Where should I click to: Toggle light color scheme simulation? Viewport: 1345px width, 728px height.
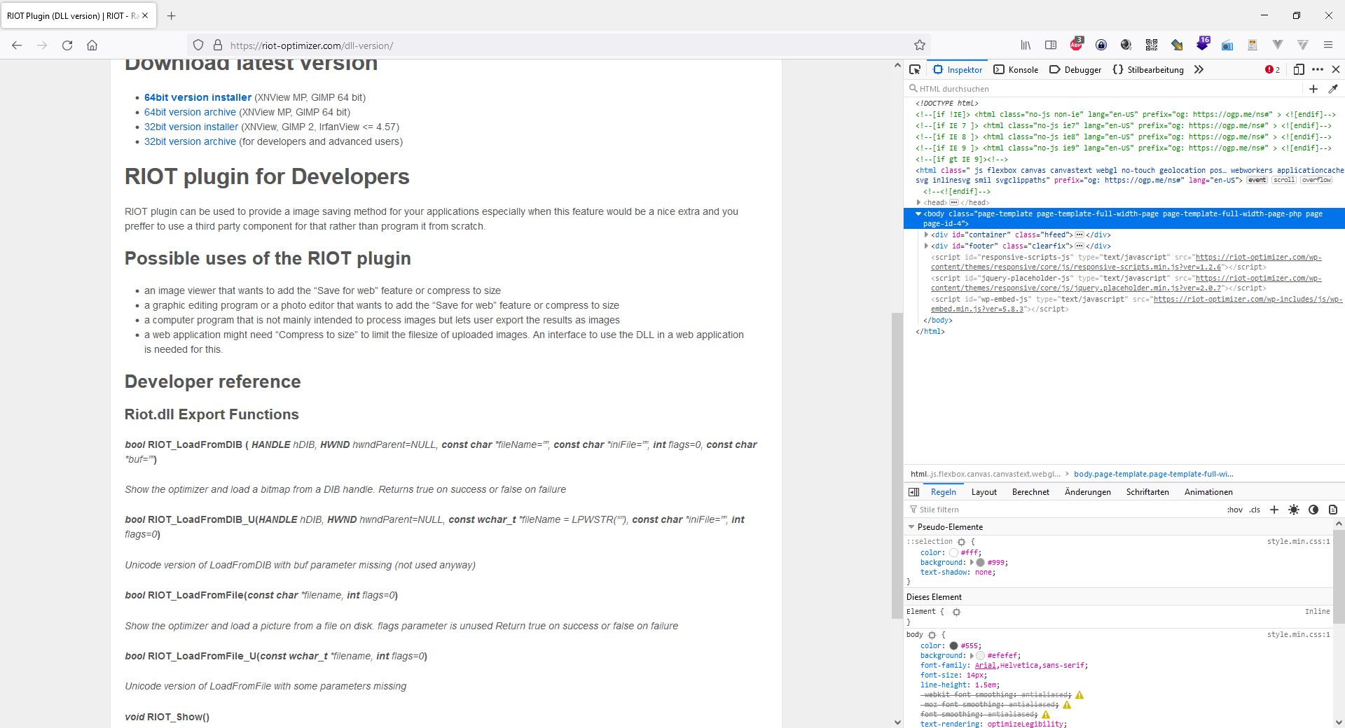pos(1294,510)
